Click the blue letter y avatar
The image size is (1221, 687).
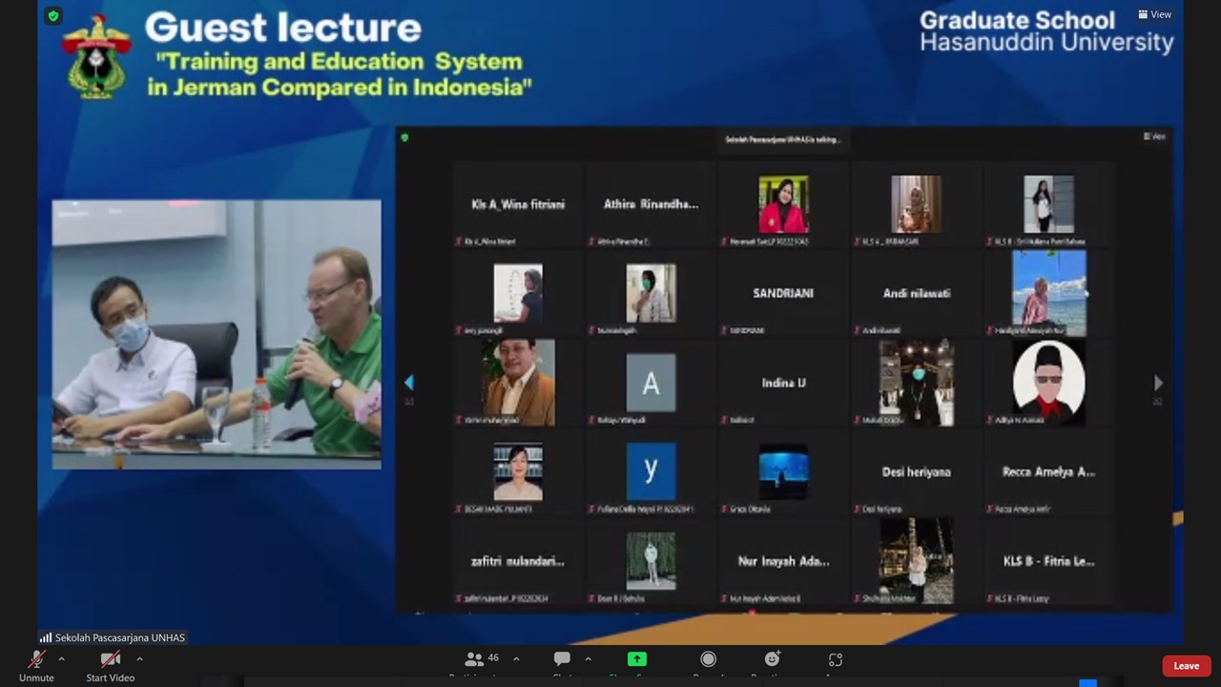point(651,472)
